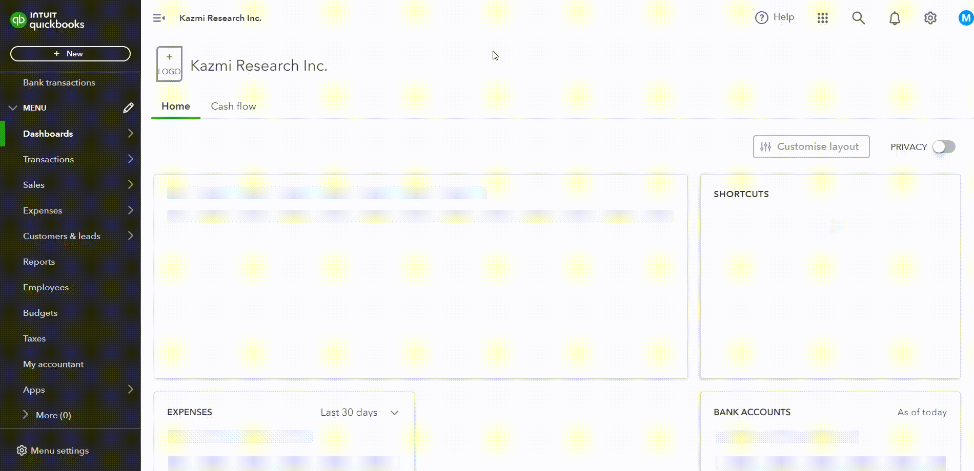This screenshot has width=974, height=471.
Task: Click the As of today label
Action: pyautogui.click(x=922, y=412)
